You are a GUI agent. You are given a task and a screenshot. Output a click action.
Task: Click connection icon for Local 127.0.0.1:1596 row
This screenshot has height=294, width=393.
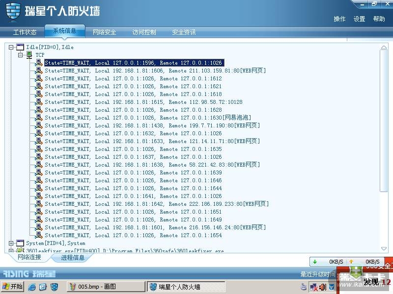point(39,63)
